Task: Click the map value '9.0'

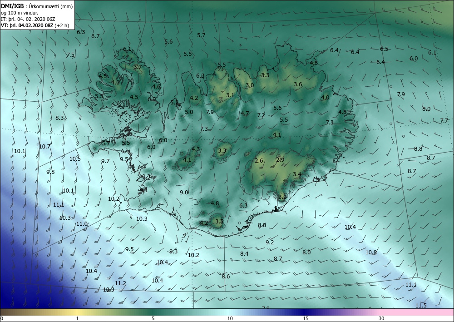Action: point(184,192)
